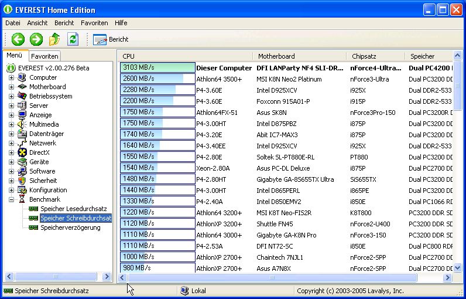Expand the Computer tree node
This screenshot has width=466, height=299.
pos(11,77)
